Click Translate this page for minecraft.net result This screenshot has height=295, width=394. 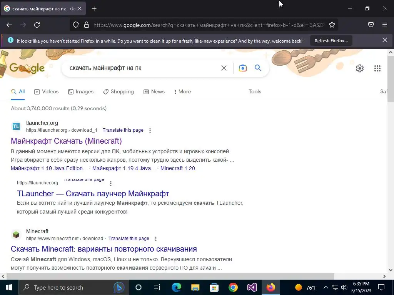[129, 238]
